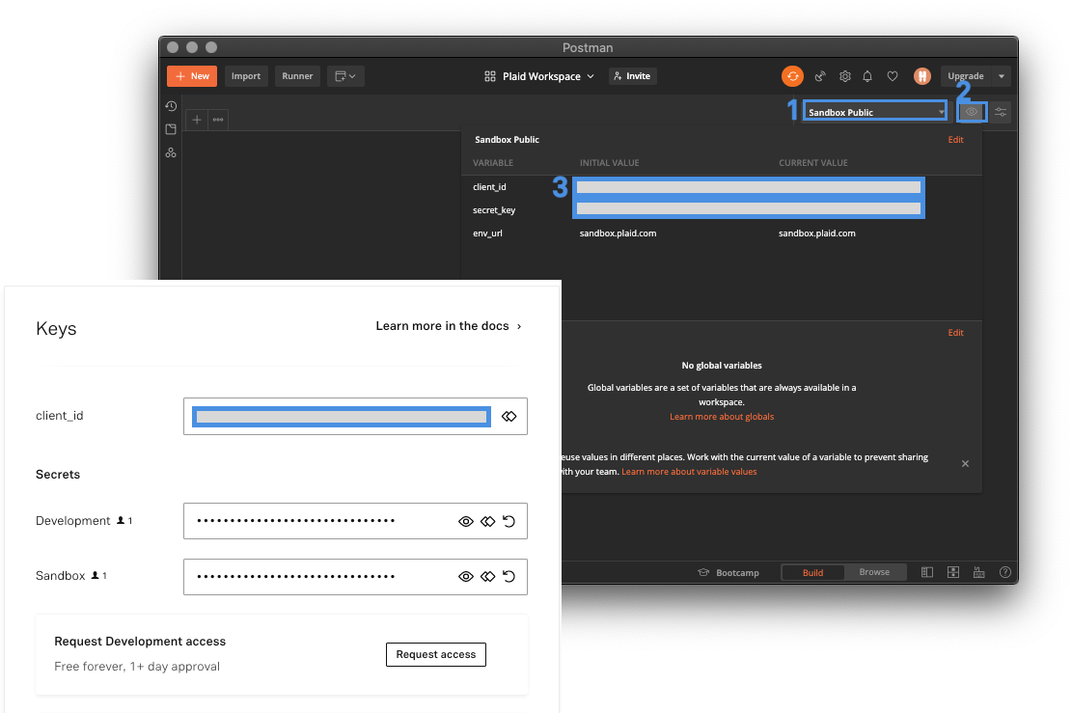
Task: Rotate the Development secret with refresh icon
Action: click(509, 522)
